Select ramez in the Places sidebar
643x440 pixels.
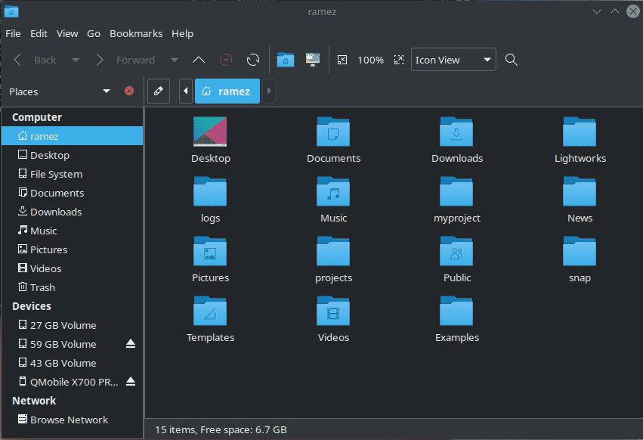[x=73, y=136]
